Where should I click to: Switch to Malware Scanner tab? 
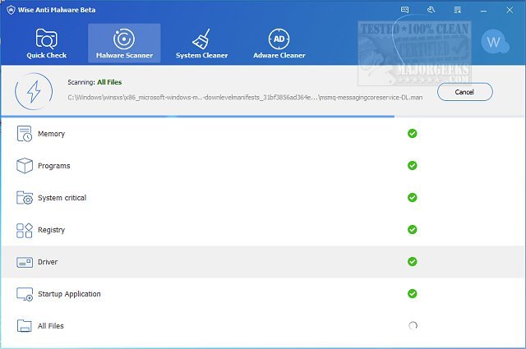click(124, 44)
